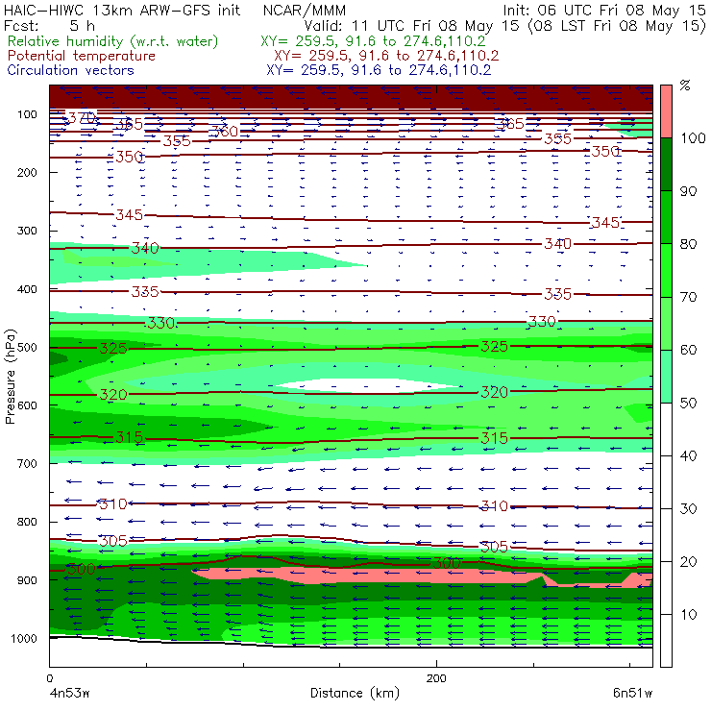
Task: Click the blue 'Circulation vectors' legend label
Action: [x=71, y=70]
